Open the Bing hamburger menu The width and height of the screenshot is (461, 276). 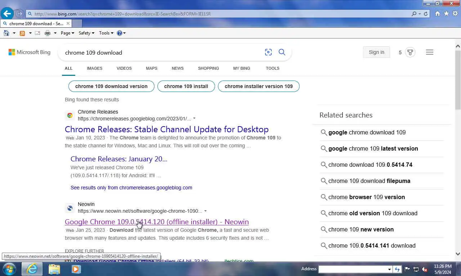430,52
